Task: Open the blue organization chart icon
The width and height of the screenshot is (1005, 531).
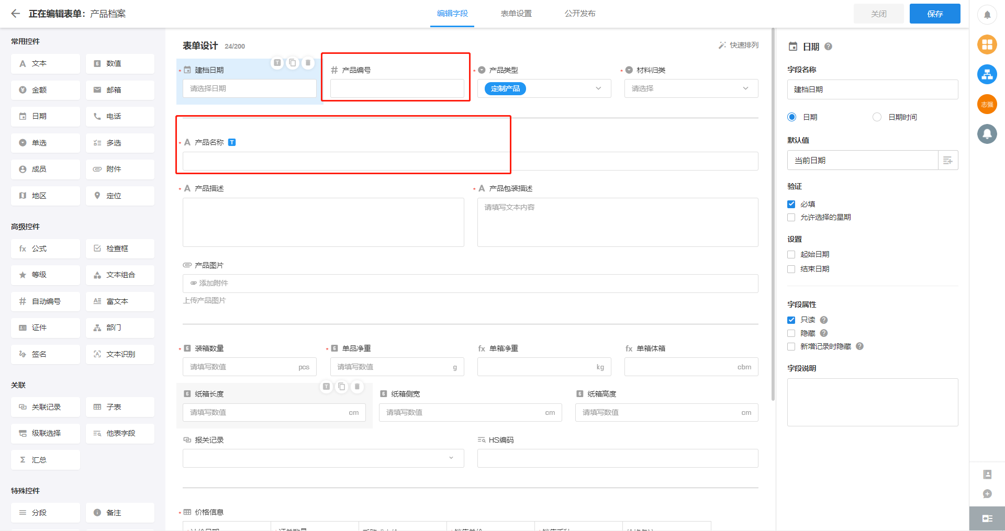Action: tap(987, 74)
